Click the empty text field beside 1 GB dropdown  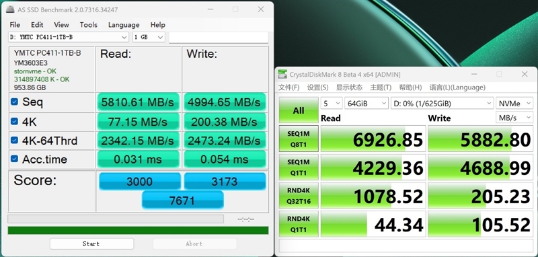(218, 38)
